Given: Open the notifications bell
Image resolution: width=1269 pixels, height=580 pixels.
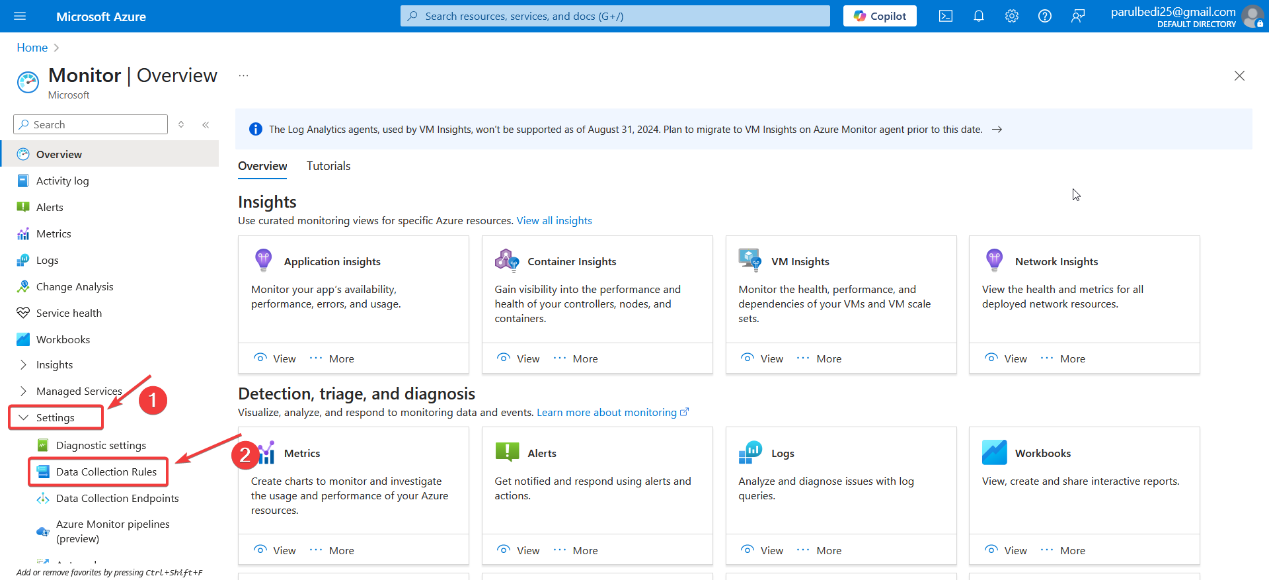Looking at the screenshot, I should (x=979, y=16).
